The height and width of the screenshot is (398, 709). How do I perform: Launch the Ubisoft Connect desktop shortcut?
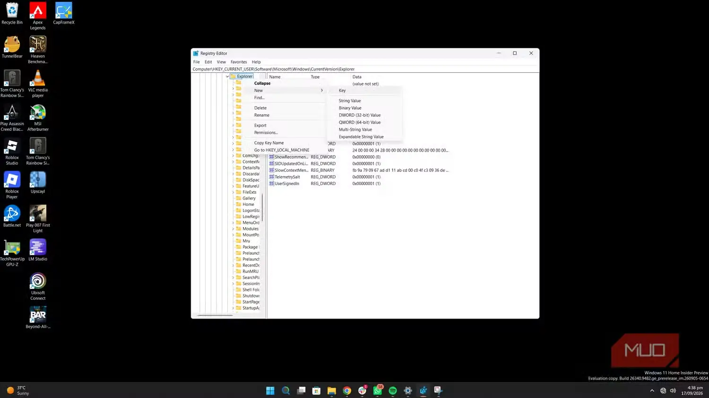point(38,287)
